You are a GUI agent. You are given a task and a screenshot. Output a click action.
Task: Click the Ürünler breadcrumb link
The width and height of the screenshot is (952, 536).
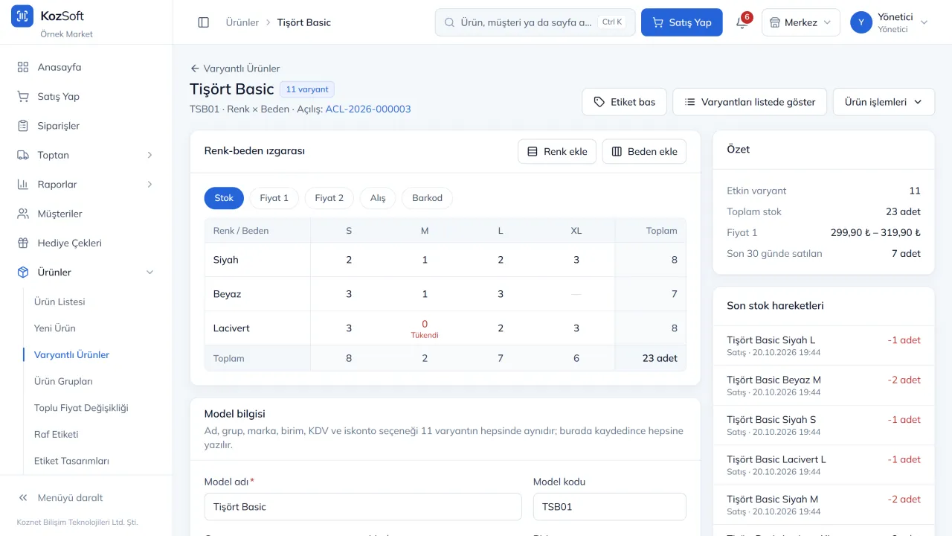(x=242, y=22)
